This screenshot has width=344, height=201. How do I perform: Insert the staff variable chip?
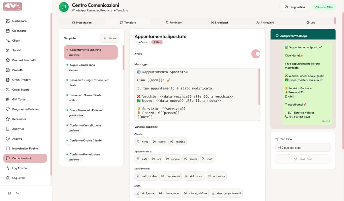[x=207, y=159]
